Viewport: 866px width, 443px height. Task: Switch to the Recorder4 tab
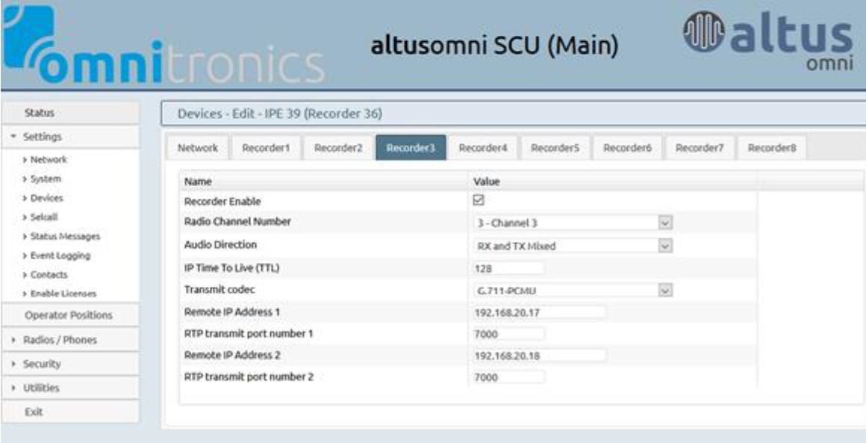[483, 149]
